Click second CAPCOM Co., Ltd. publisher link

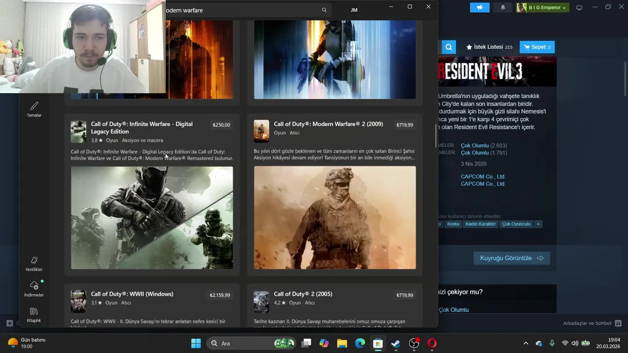[483, 184]
